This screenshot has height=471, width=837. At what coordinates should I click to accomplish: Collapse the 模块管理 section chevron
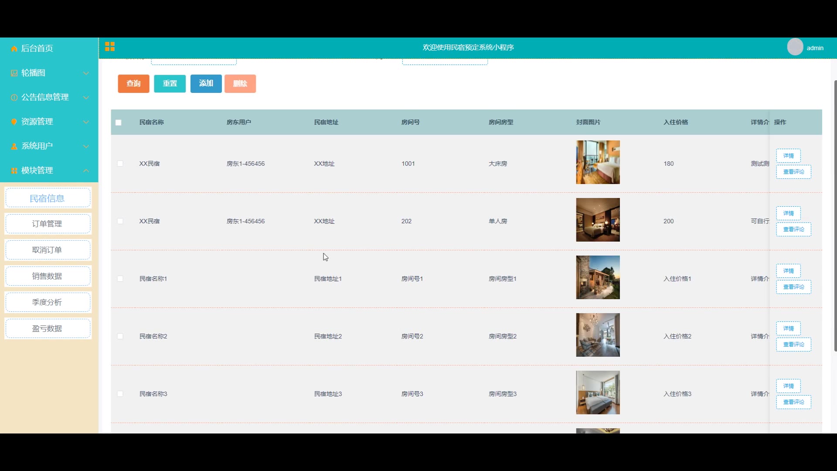pyautogui.click(x=86, y=171)
